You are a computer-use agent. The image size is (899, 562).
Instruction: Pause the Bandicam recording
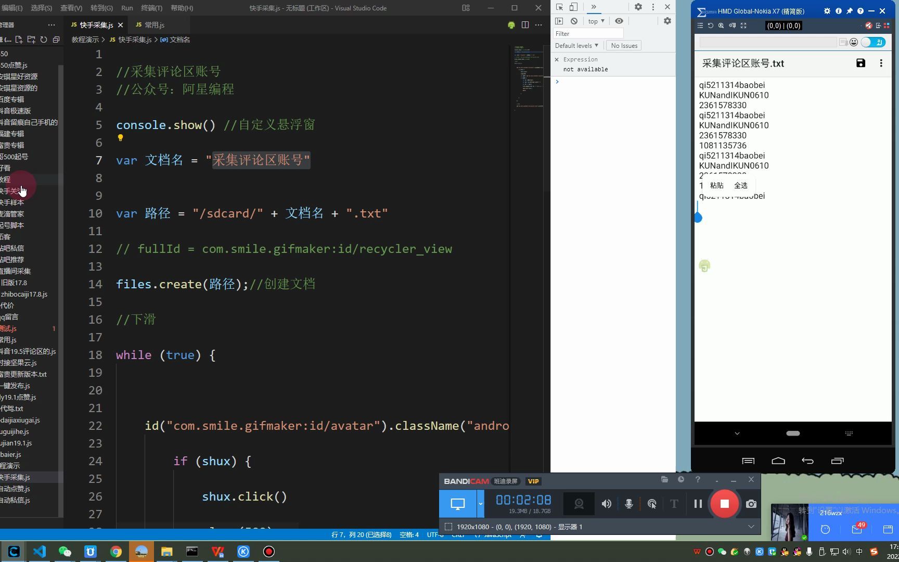tap(698, 504)
